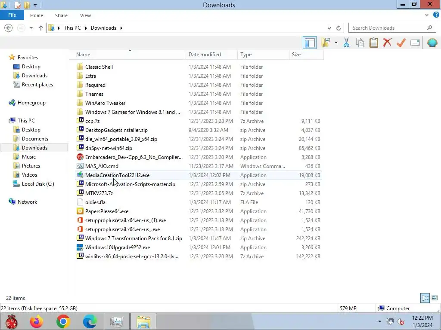This screenshot has width=441, height=330.
Task: Select Pictures under This PC
Action: click(31, 165)
